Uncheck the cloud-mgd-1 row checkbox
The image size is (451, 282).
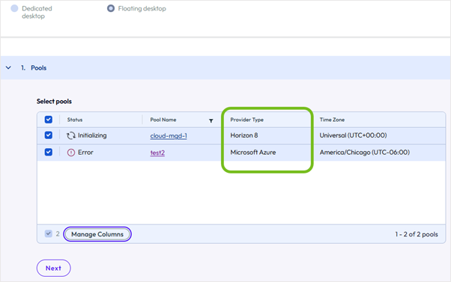49,135
